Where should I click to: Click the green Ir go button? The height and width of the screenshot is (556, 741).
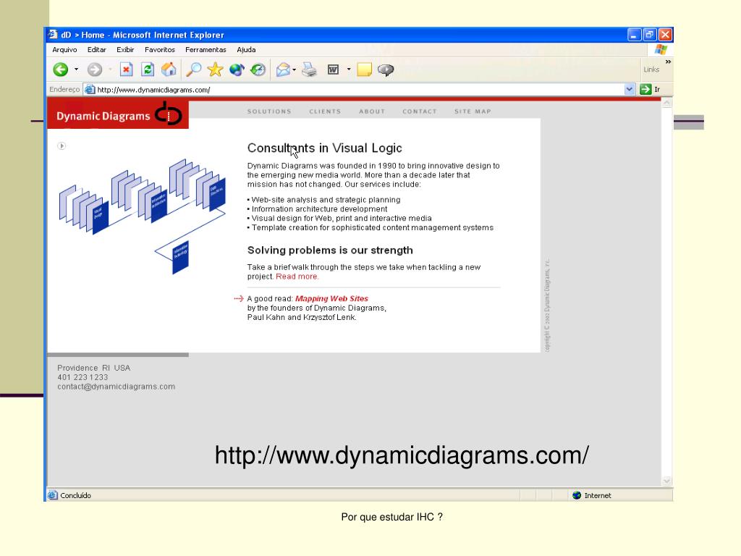(x=650, y=89)
